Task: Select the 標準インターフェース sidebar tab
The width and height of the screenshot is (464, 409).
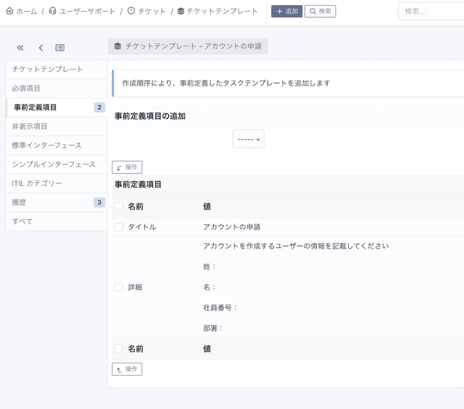Action: point(56,146)
